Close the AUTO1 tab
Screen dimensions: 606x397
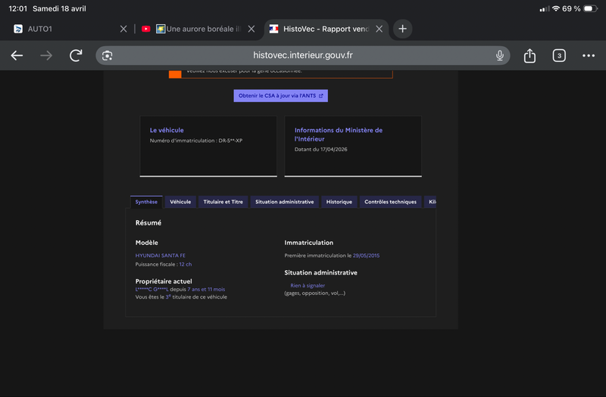click(x=123, y=29)
